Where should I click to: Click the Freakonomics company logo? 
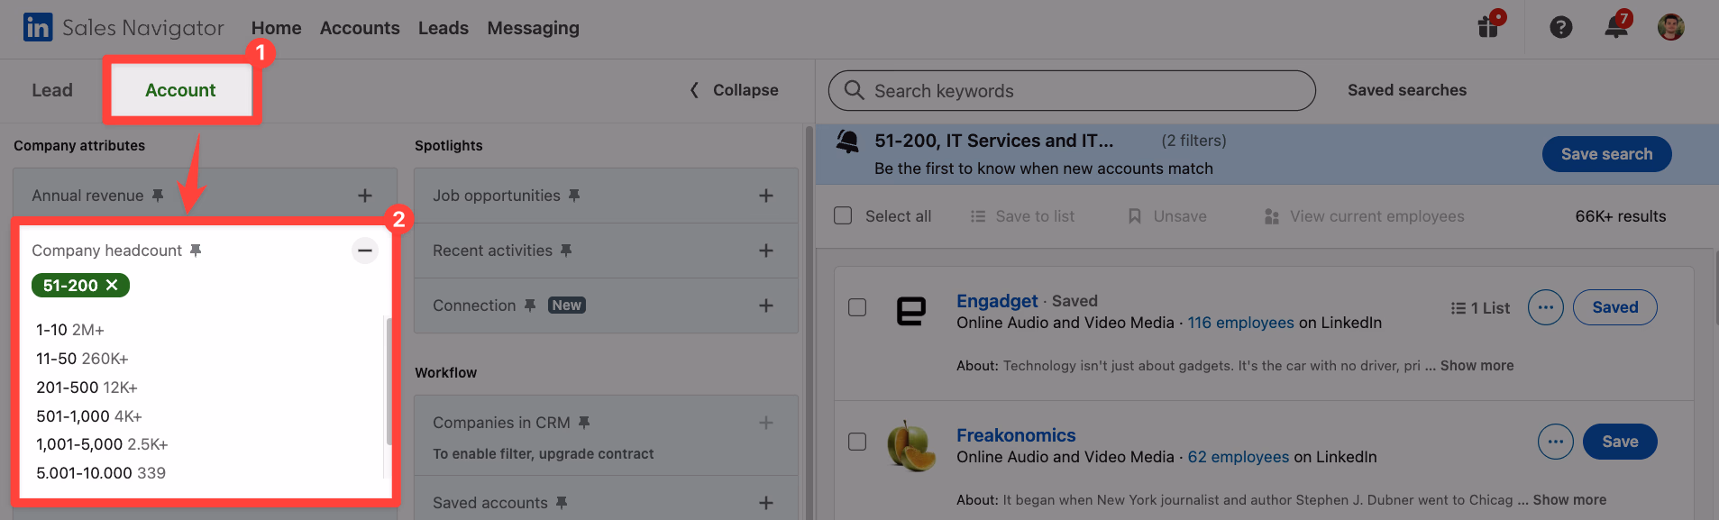coord(911,445)
